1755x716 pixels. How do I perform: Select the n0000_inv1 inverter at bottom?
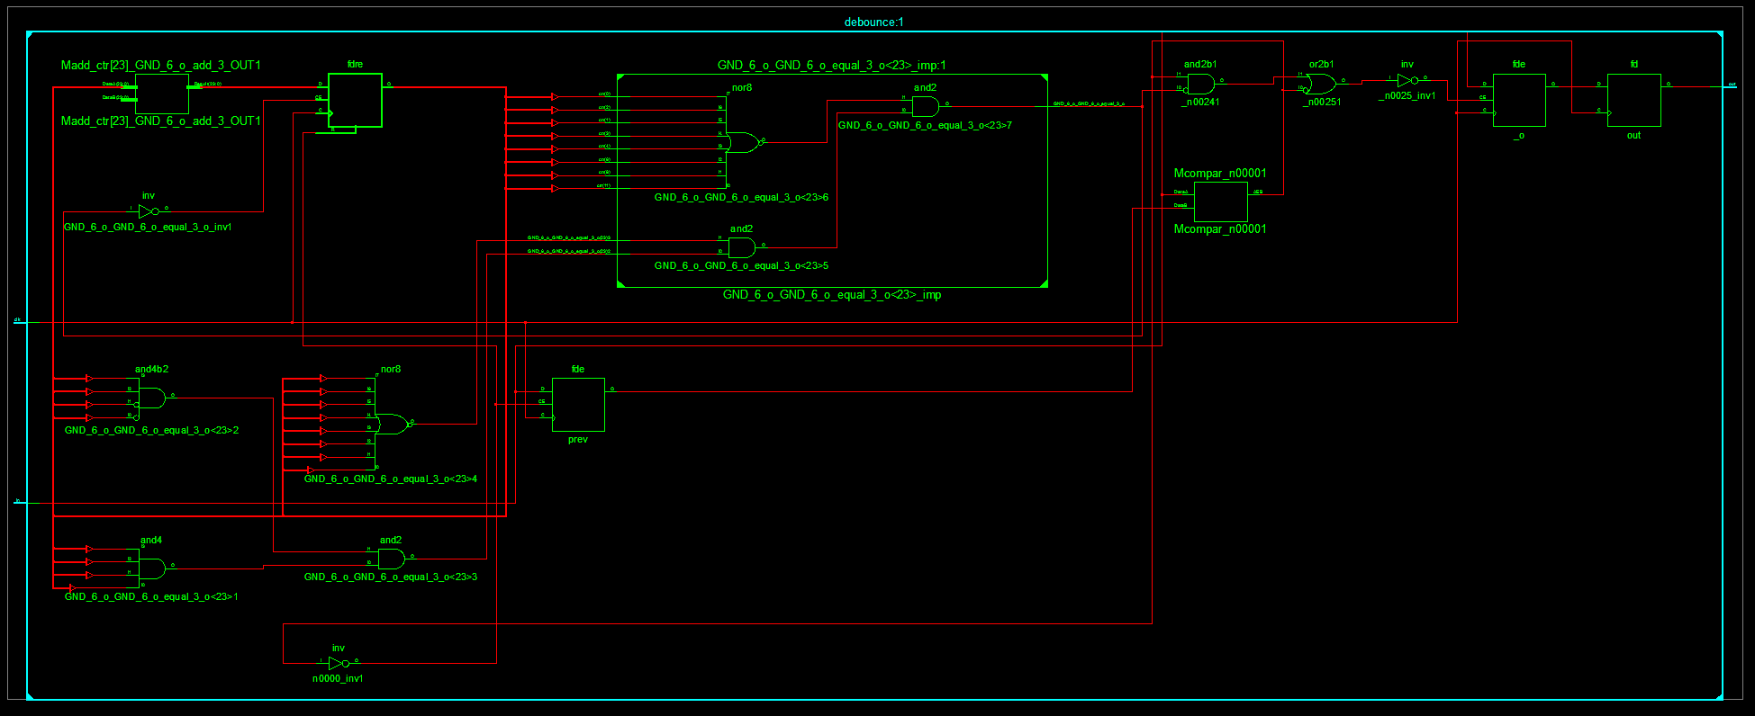(x=337, y=663)
